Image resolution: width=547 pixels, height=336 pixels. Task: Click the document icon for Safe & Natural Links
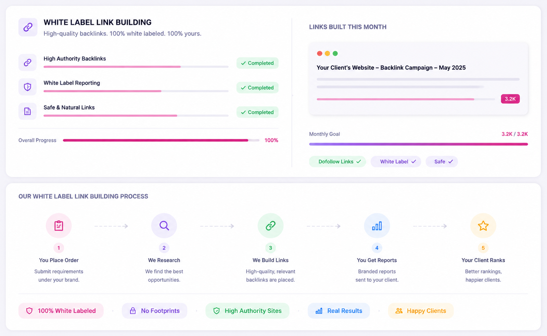tap(27, 111)
